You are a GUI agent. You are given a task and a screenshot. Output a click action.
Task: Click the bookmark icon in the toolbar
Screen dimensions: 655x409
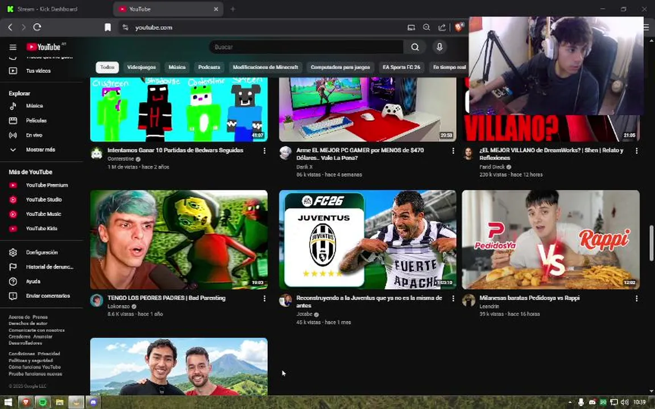click(107, 27)
